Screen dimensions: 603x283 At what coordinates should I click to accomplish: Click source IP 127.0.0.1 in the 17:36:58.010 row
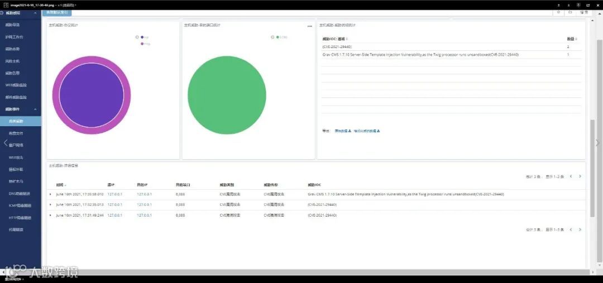tap(114, 194)
